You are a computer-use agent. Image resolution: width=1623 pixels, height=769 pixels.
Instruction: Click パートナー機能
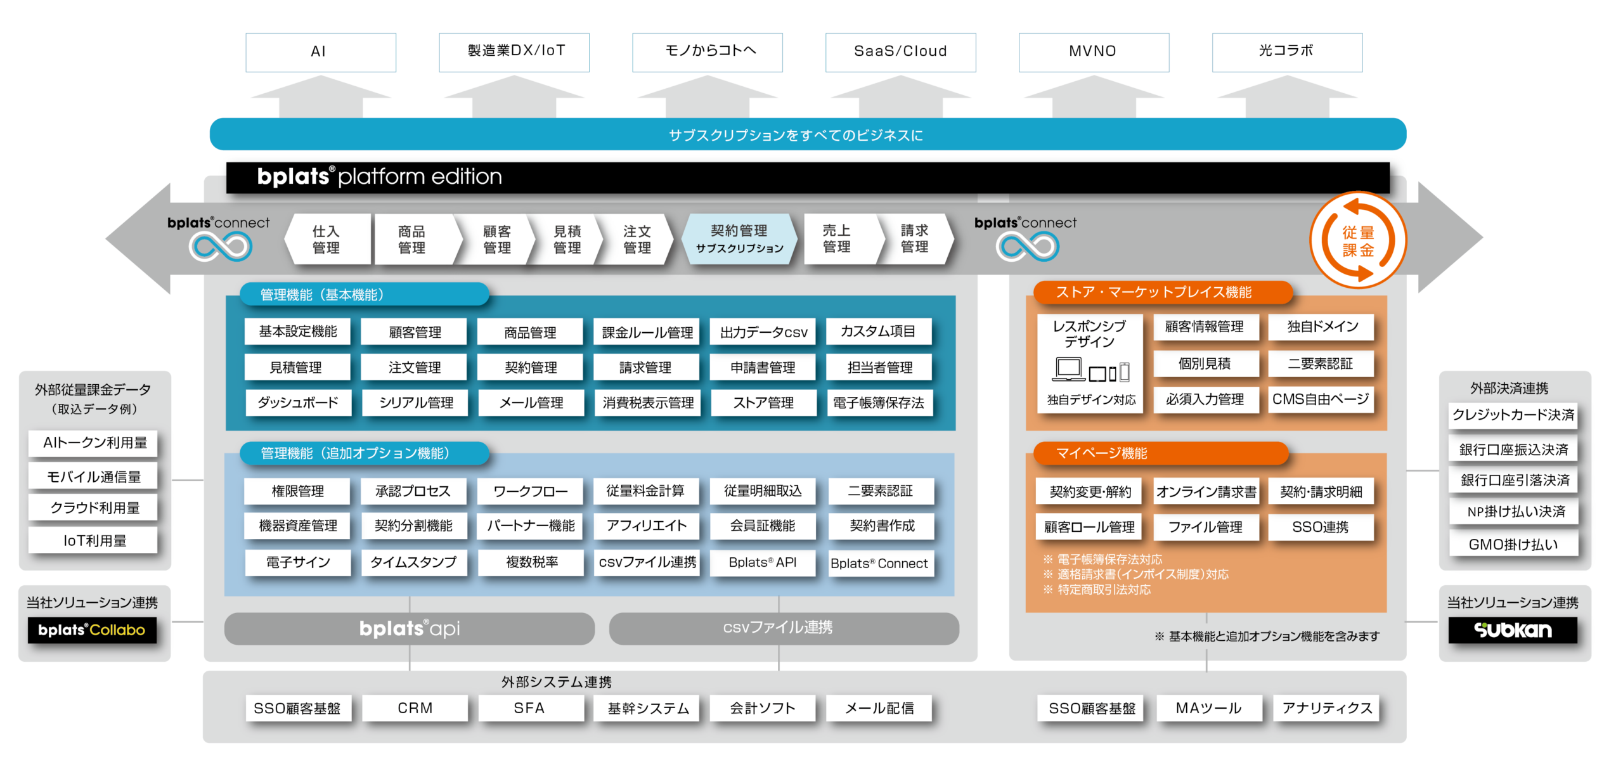point(531,526)
